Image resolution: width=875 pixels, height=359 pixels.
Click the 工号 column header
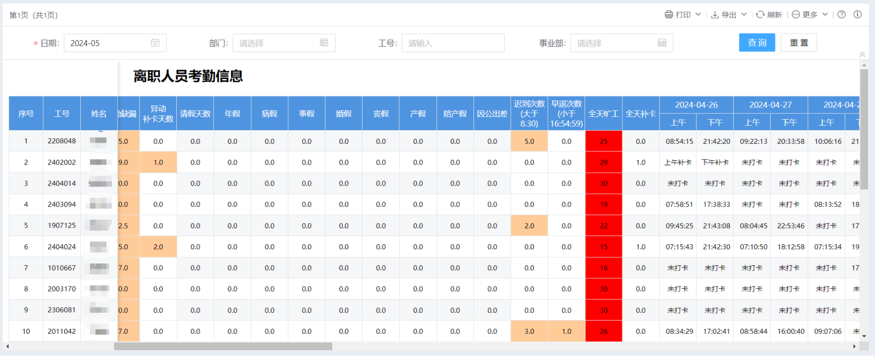tap(62, 114)
